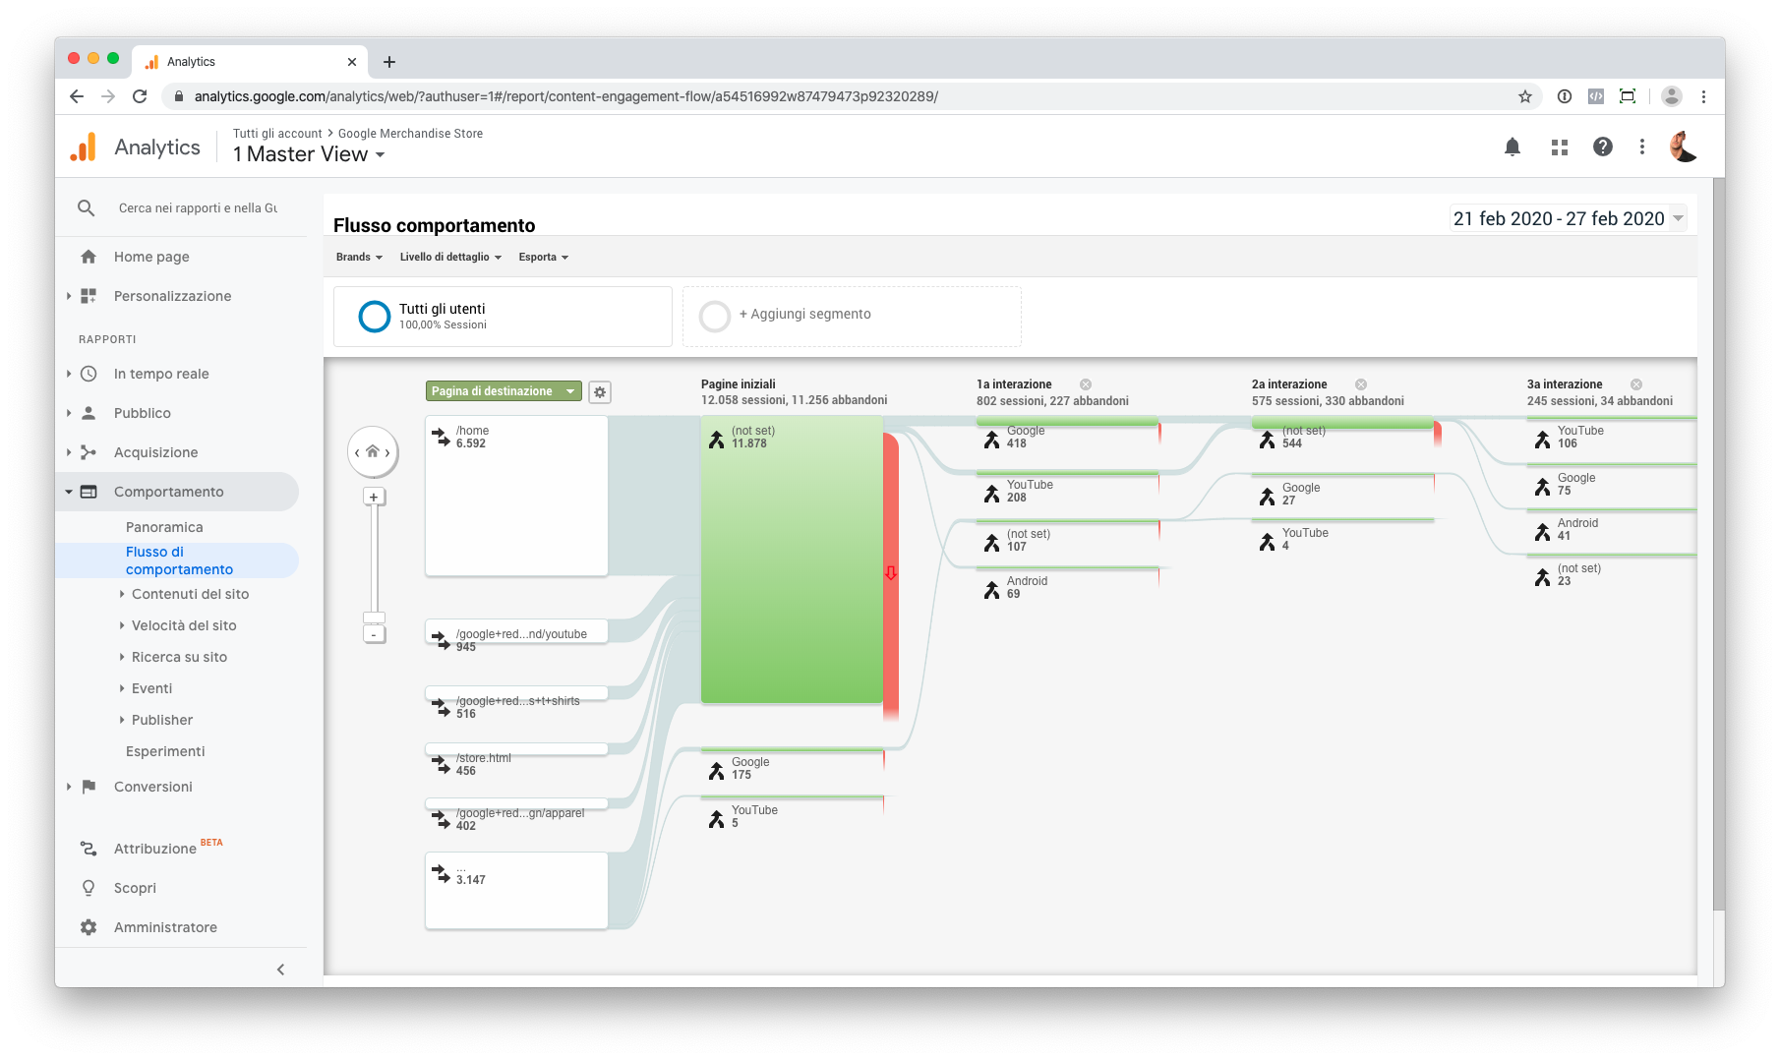The width and height of the screenshot is (1780, 1060).
Task: Open Amministratore settings
Action: point(165,927)
